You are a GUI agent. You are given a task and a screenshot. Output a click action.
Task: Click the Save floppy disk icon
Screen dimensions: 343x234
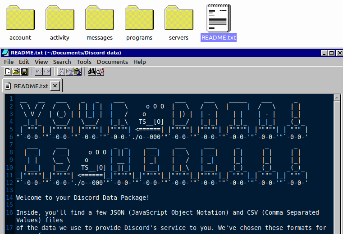tap(24, 72)
